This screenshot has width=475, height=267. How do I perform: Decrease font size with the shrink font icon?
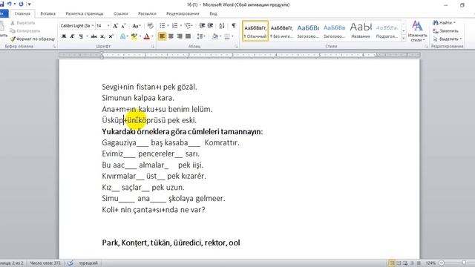[x=123, y=26]
